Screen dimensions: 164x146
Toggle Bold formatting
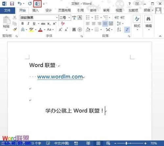pos(23,24)
